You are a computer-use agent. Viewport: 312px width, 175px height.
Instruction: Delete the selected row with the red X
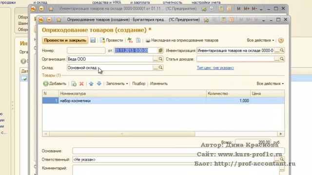(81, 84)
